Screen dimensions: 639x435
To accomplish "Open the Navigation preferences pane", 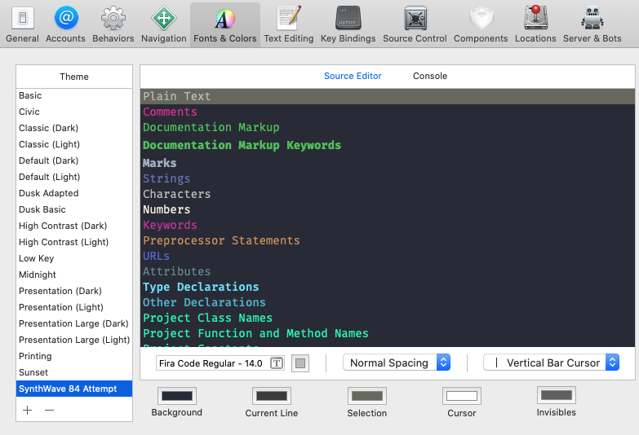I will point(164,24).
